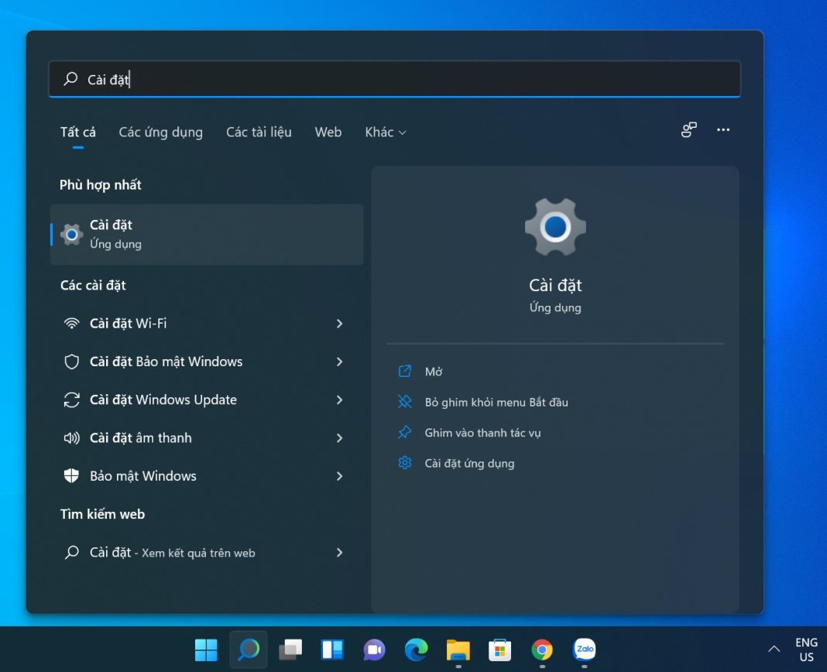Switch to the Web search tab
The image size is (827, 672).
tap(328, 132)
